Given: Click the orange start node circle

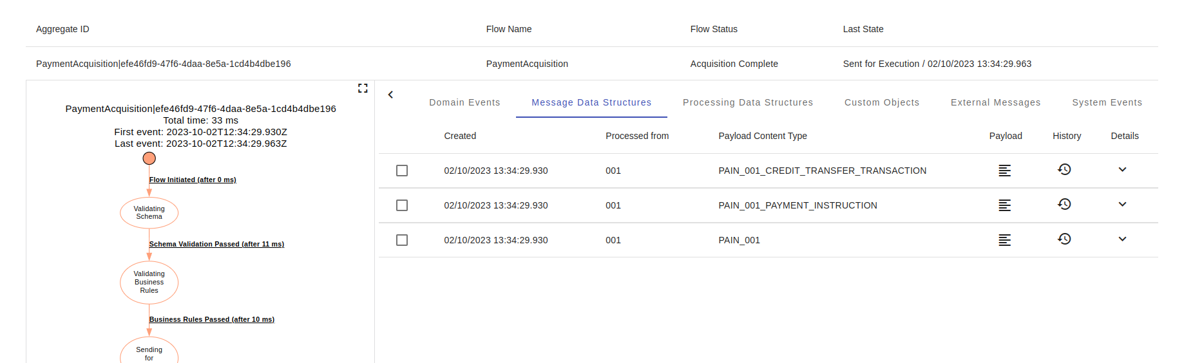Looking at the screenshot, I should (149, 158).
